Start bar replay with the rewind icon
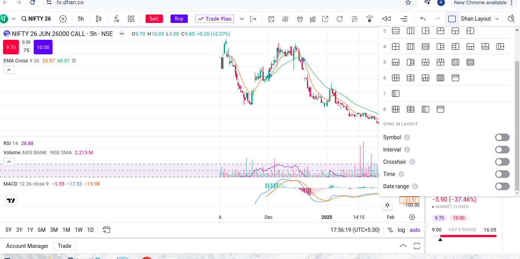The image size is (520, 259). point(386,19)
